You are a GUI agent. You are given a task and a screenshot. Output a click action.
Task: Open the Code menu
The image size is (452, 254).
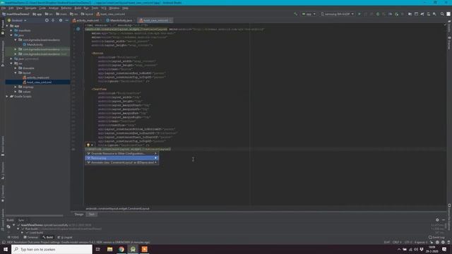(42, 8)
